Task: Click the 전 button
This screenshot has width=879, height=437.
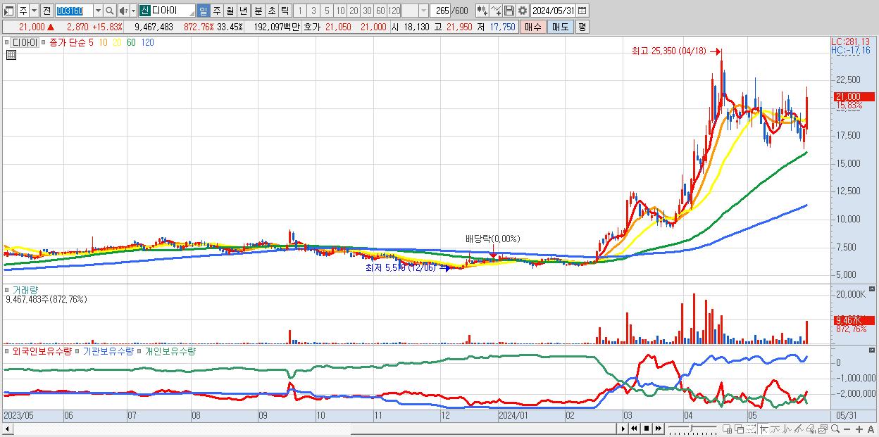Action: pyautogui.click(x=47, y=11)
